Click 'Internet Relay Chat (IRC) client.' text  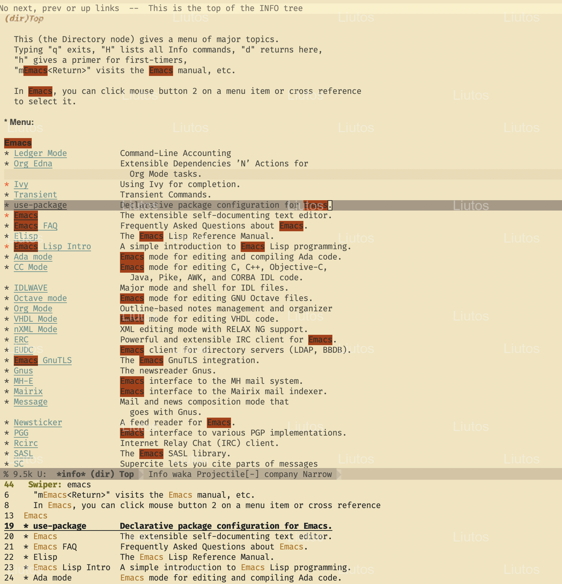199,443
